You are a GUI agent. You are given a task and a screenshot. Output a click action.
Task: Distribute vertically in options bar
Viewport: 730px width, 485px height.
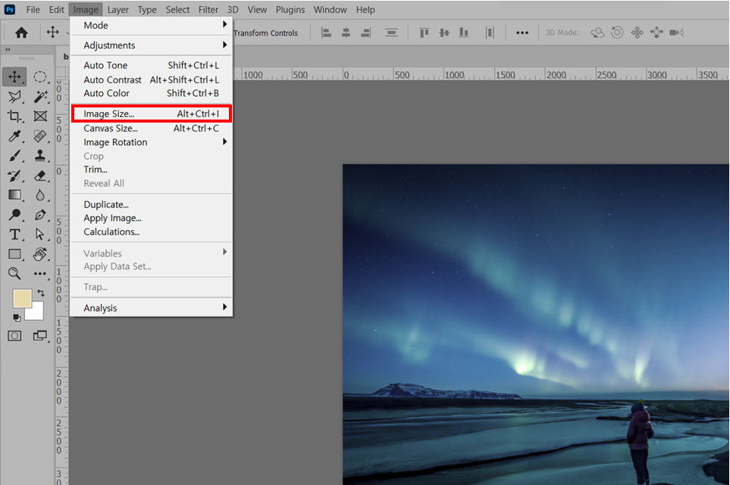click(x=392, y=33)
